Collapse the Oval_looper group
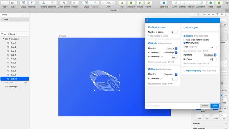 (x=4, y=39)
